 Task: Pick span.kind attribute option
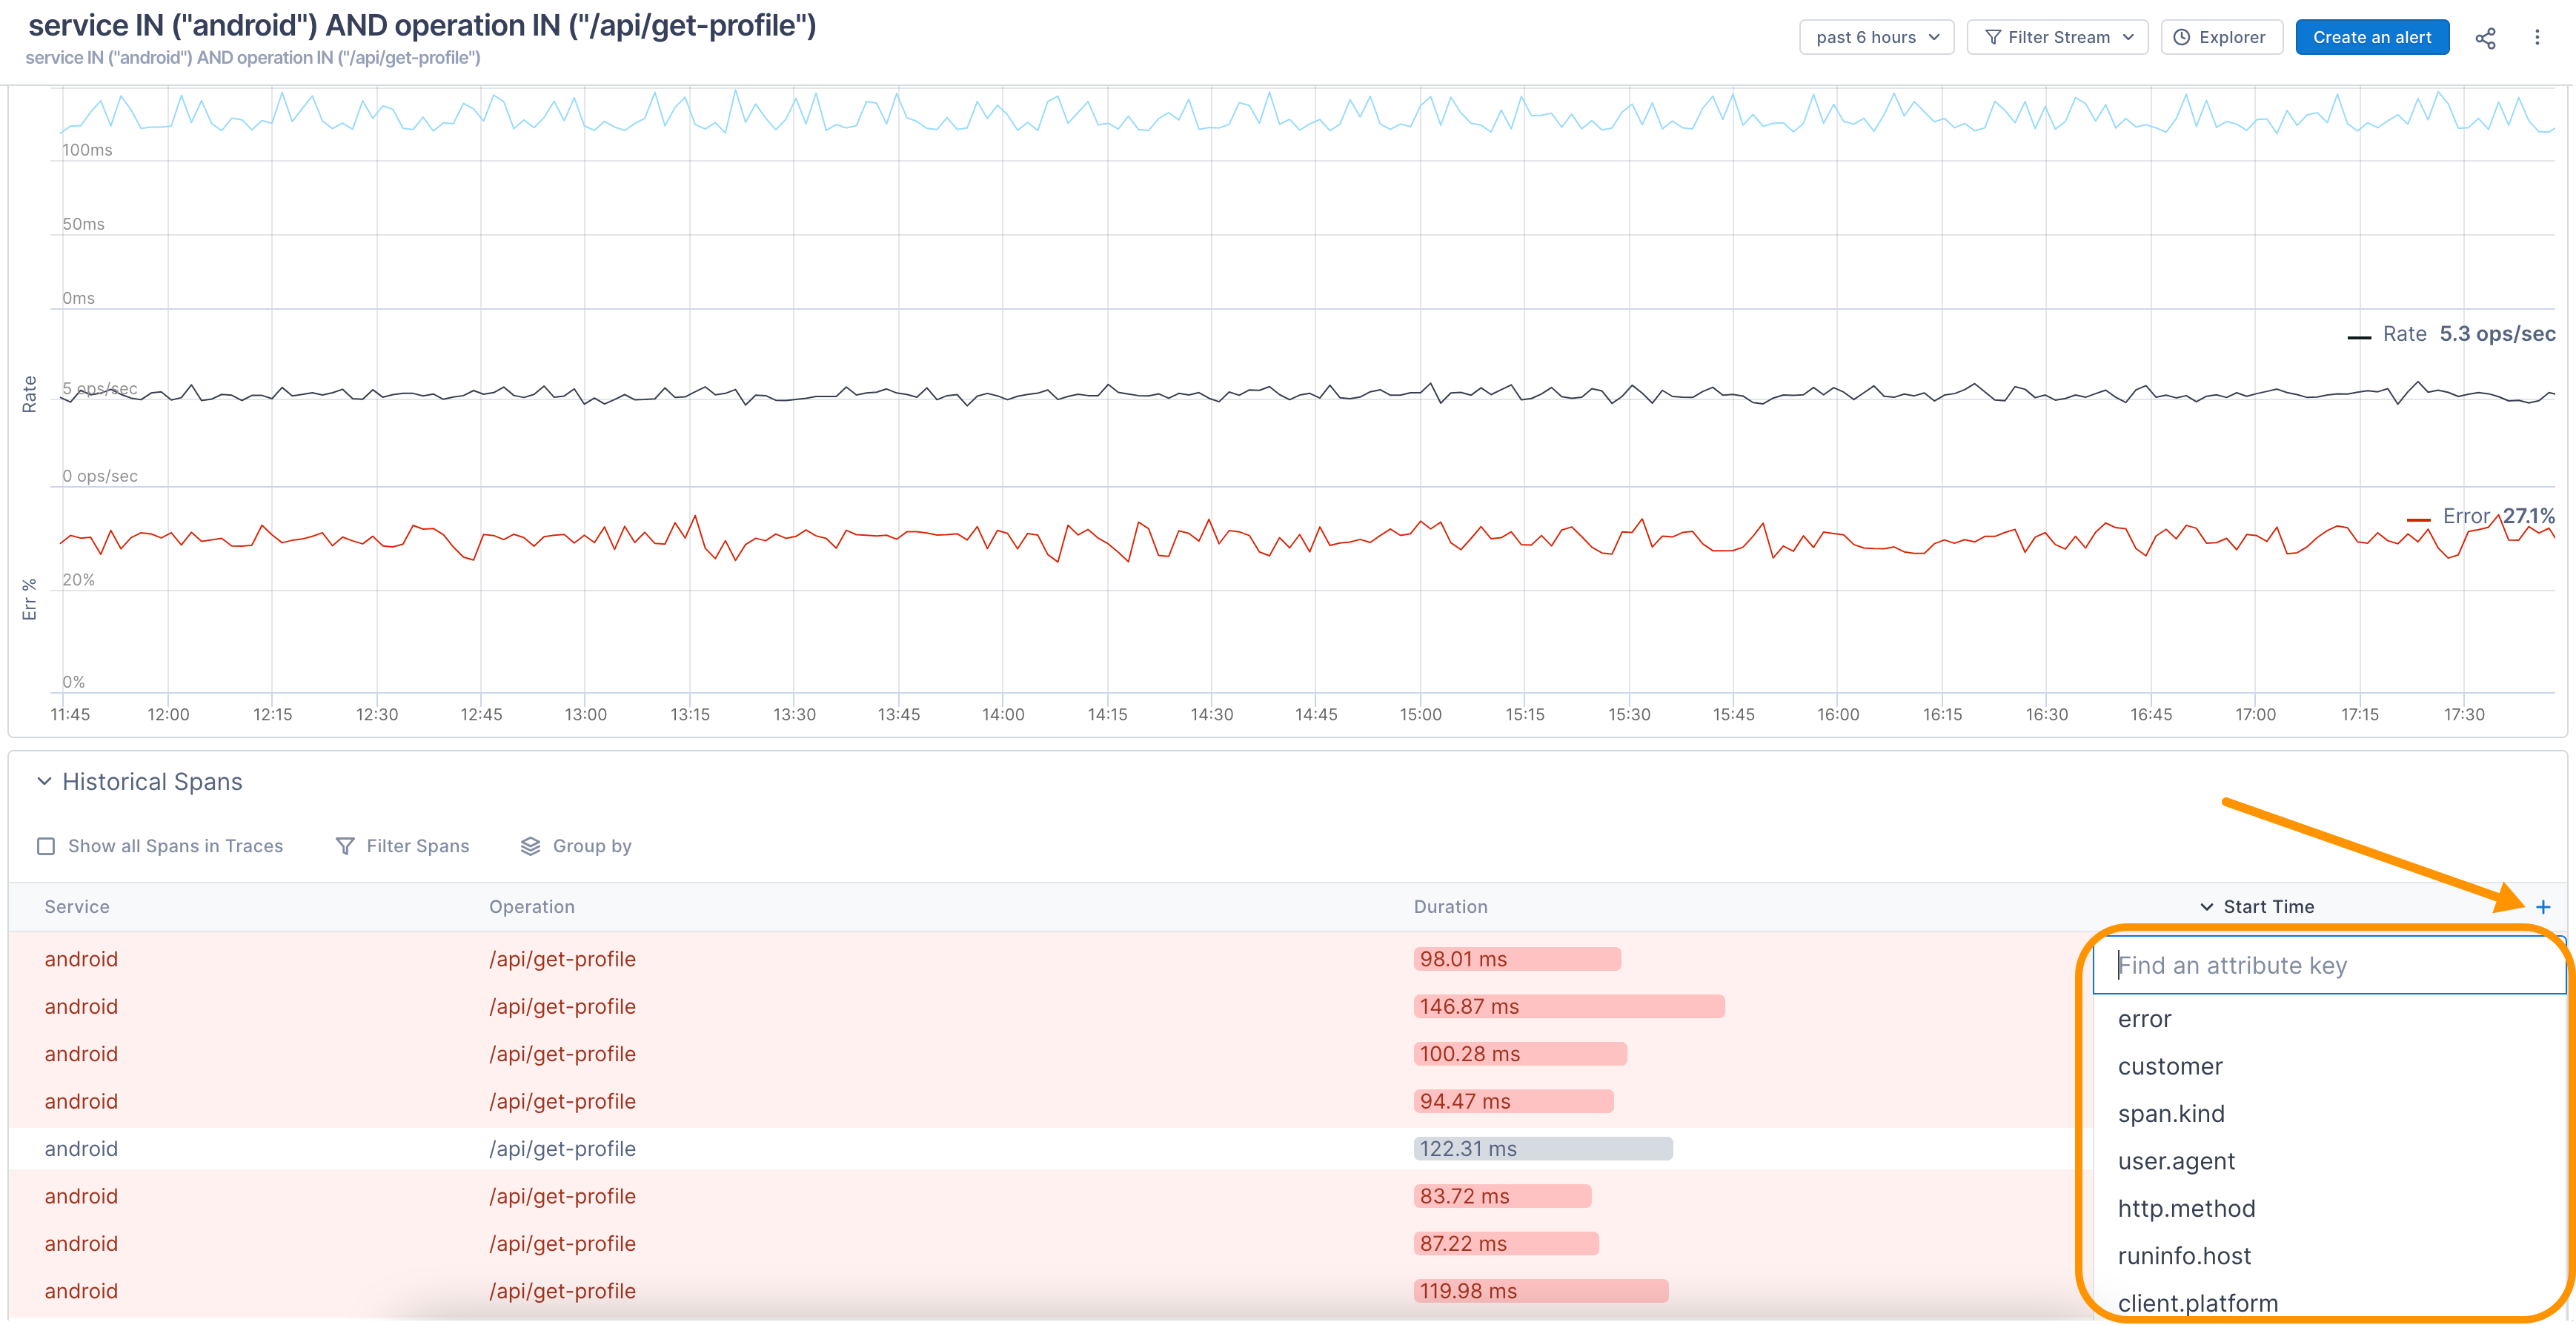point(2170,1114)
